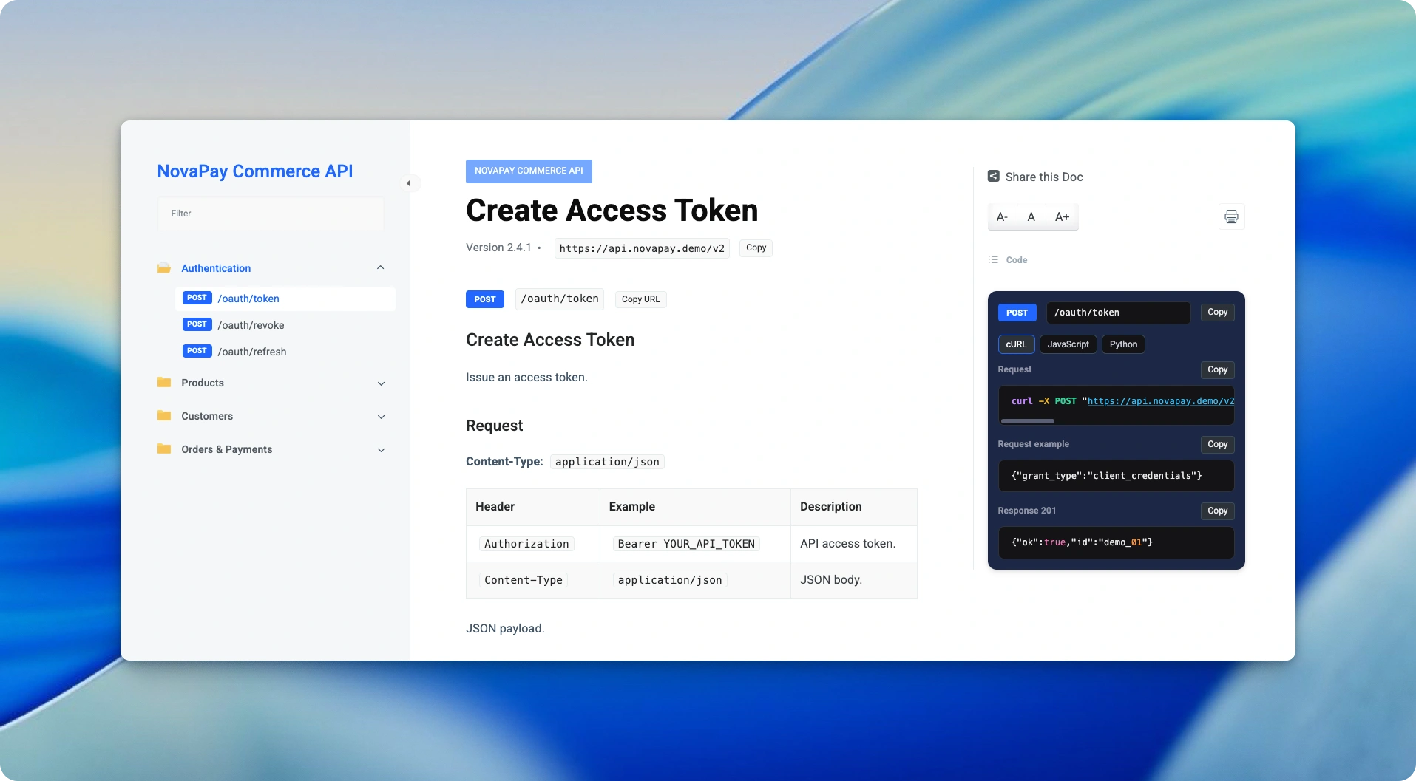
Task: Expand the Products section chevron
Action: 381,383
